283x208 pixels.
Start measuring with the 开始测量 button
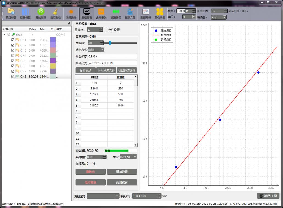(x=41, y=14)
